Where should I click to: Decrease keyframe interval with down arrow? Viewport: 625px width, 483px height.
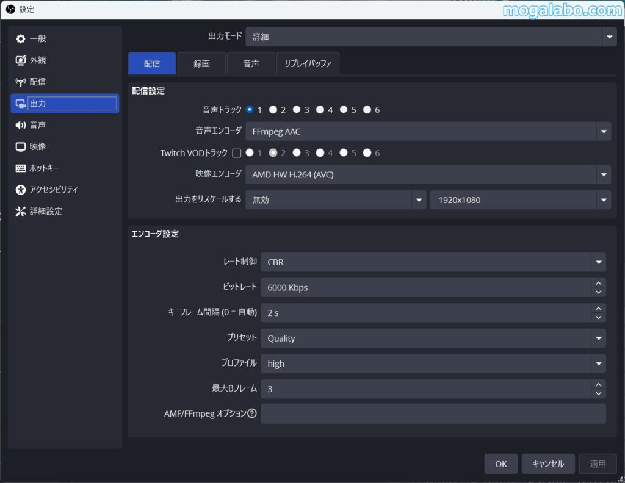click(598, 317)
